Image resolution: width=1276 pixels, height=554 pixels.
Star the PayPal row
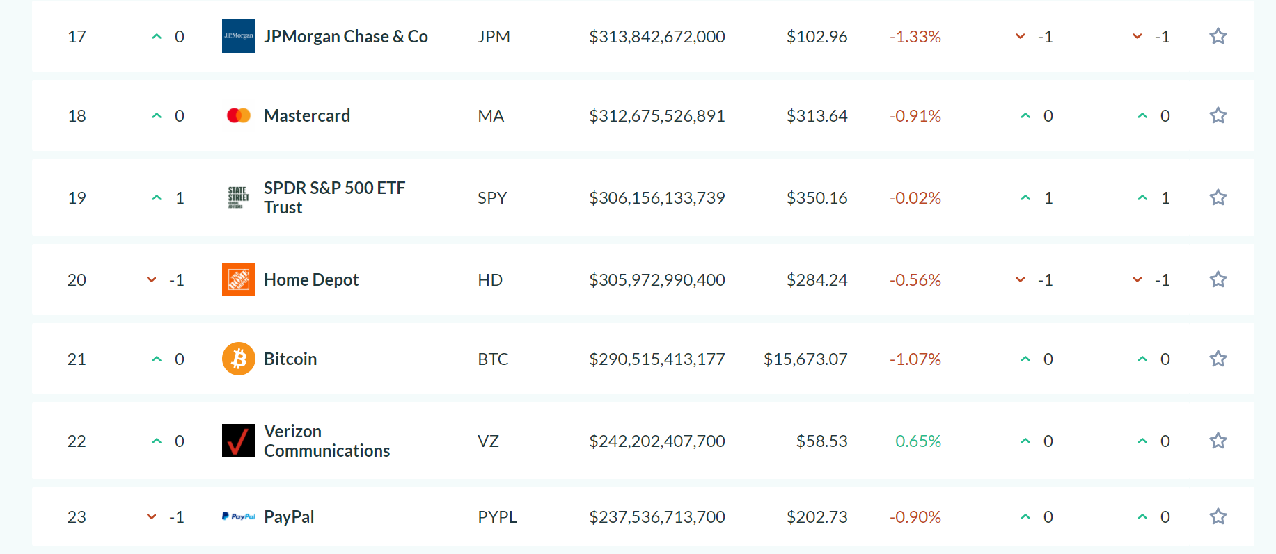point(1218,516)
